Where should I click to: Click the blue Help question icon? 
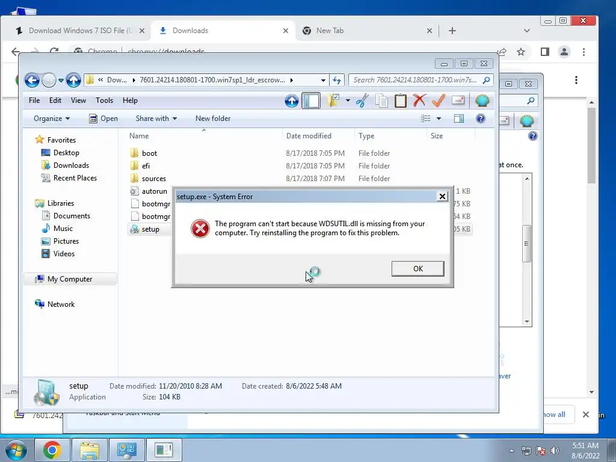pyautogui.click(x=481, y=119)
